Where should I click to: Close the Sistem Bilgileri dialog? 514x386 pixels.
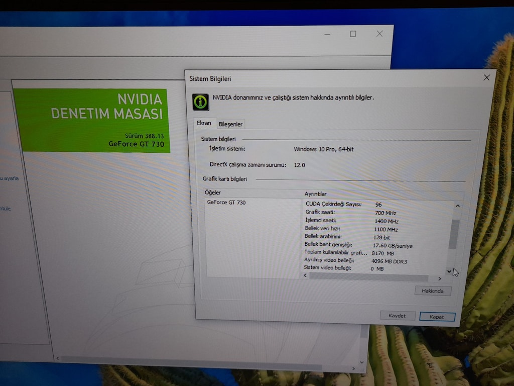click(486, 77)
